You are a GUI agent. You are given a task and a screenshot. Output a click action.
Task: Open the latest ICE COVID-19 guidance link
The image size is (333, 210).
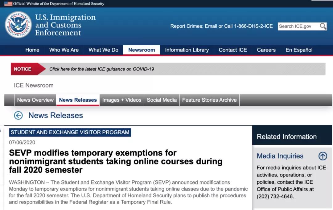(x=102, y=69)
